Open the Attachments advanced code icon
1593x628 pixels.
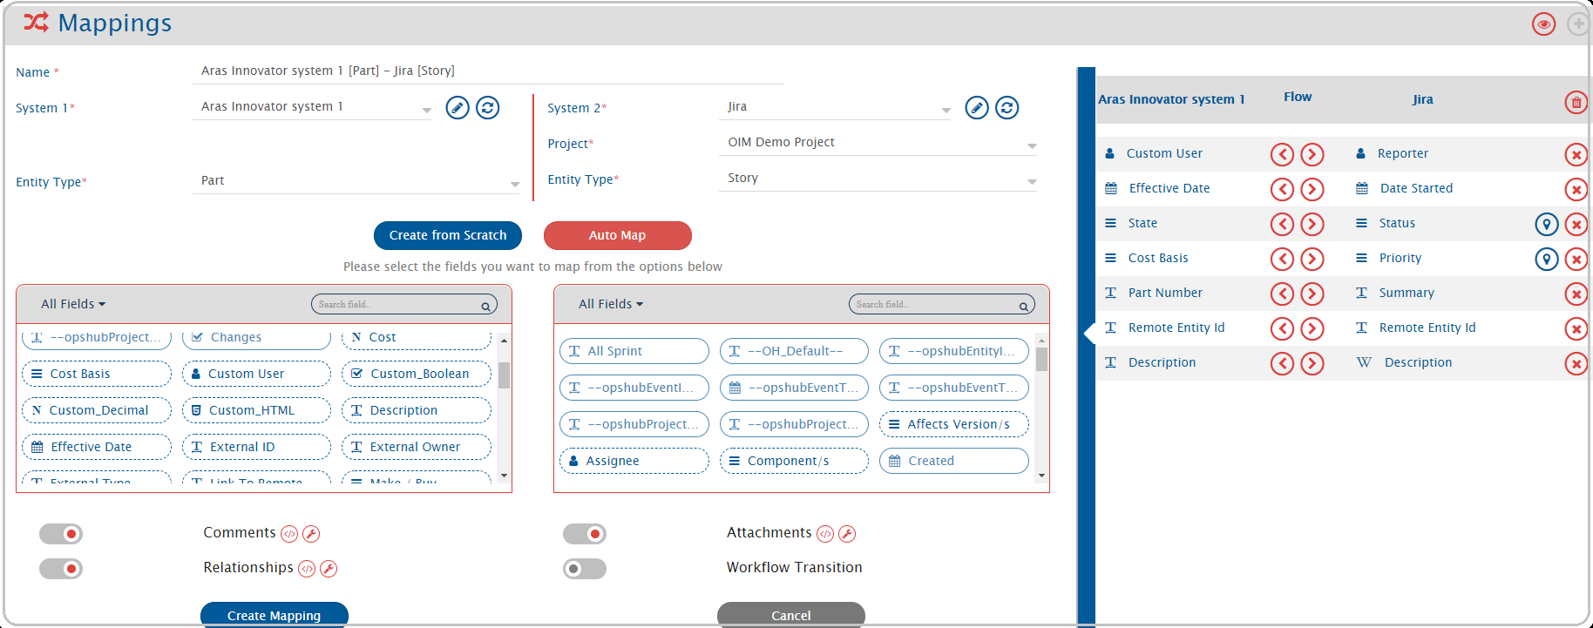pyautogui.click(x=825, y=534)
